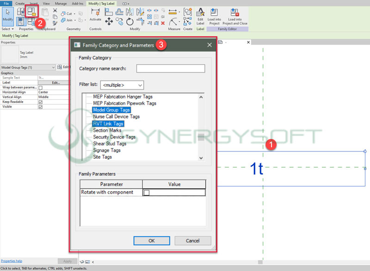Viewport: 370px width, 271px height.
Task: Enable Rotate with component checkbox
Action: tap(147, 193)
